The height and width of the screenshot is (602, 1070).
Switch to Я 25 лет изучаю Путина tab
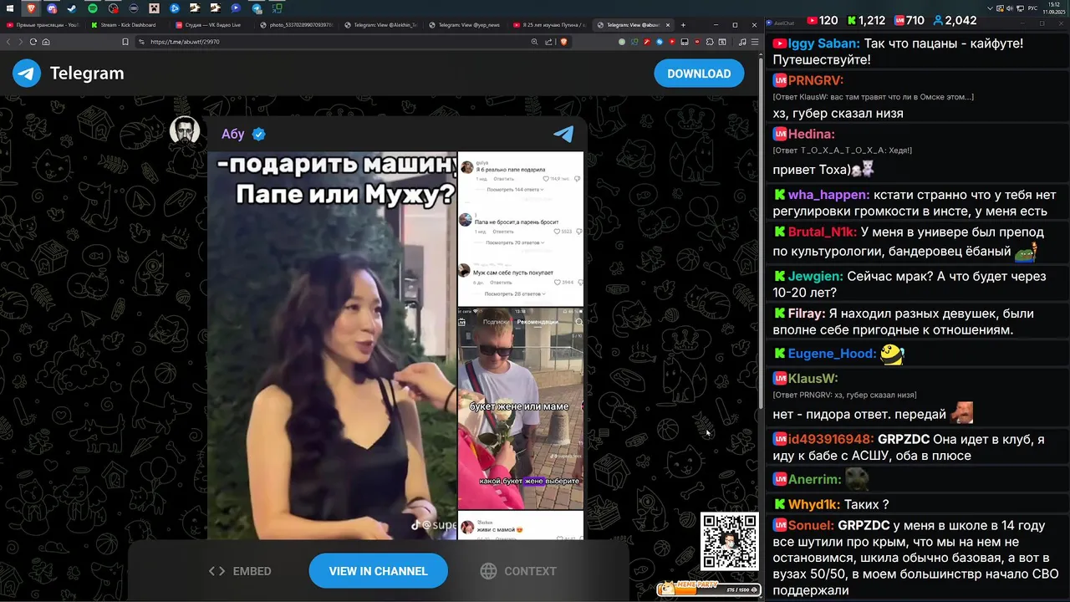click(550, 25)
